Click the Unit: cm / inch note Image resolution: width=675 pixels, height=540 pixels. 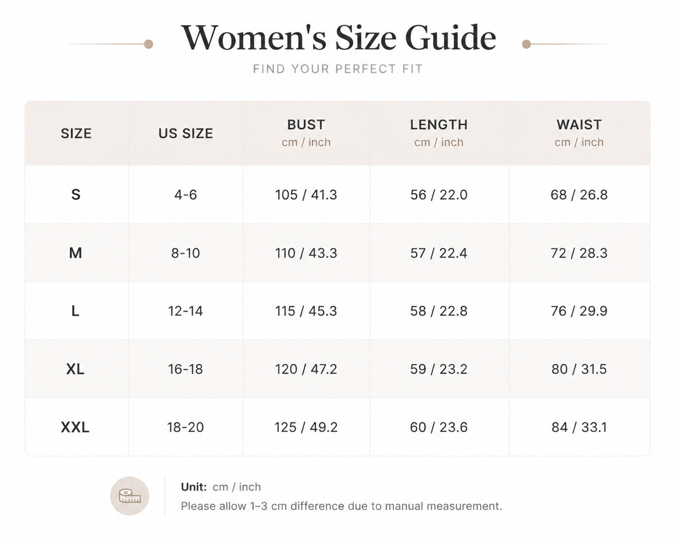[221, 487]
